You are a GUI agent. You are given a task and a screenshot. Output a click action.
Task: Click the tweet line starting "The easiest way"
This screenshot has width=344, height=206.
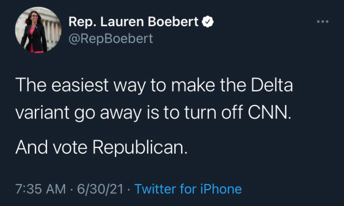coord(154,85)
